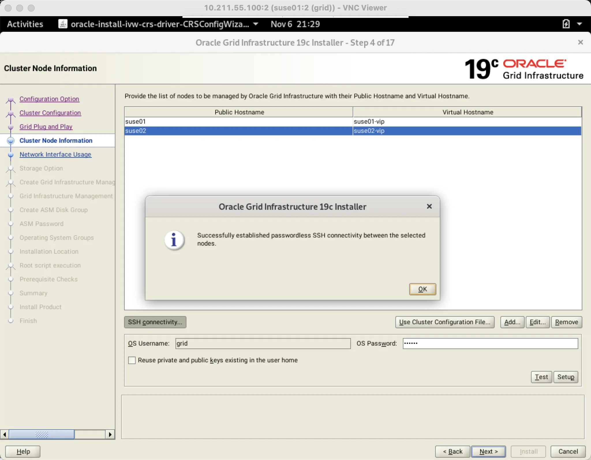
Task: Click the Next > button
Action: pyautogui.click(x=488, y=451)
